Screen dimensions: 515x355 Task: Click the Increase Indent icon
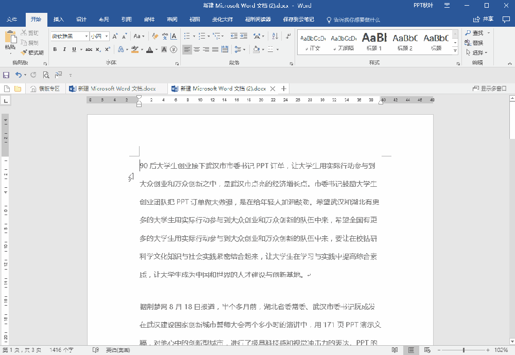click(243, 37)
